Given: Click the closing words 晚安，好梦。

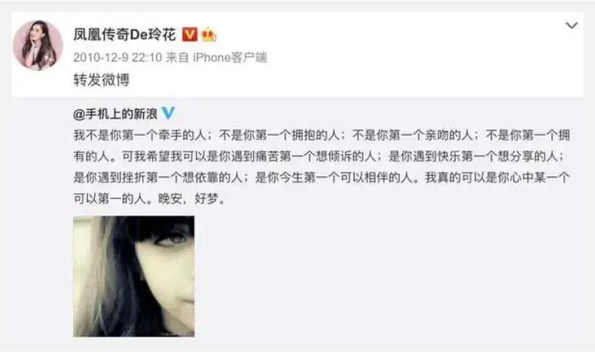Looking at the screenshot, I should tap(192, 199).
